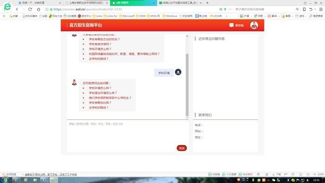Open 热点资讯 in the status bar
Screen dimensions: 325x183
click(246, 175)
